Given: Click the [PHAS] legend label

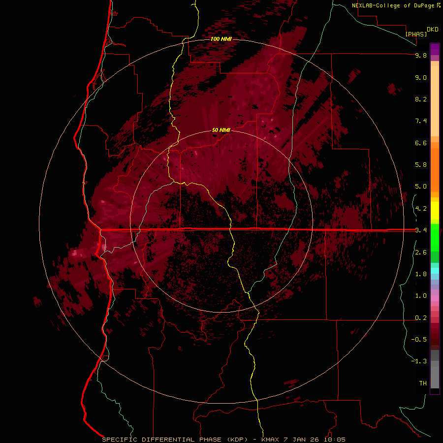Looking at the screenshot, I should [x=416, y=34].
